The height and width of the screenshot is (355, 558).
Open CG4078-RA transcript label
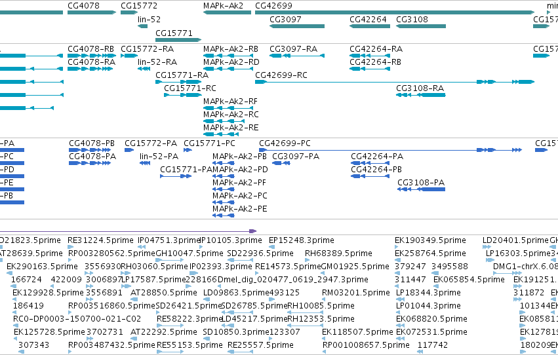click(91, 62)
